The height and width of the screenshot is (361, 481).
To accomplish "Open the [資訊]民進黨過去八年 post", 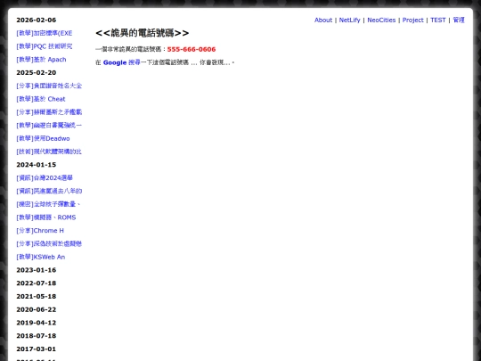I will click(49, 192).
